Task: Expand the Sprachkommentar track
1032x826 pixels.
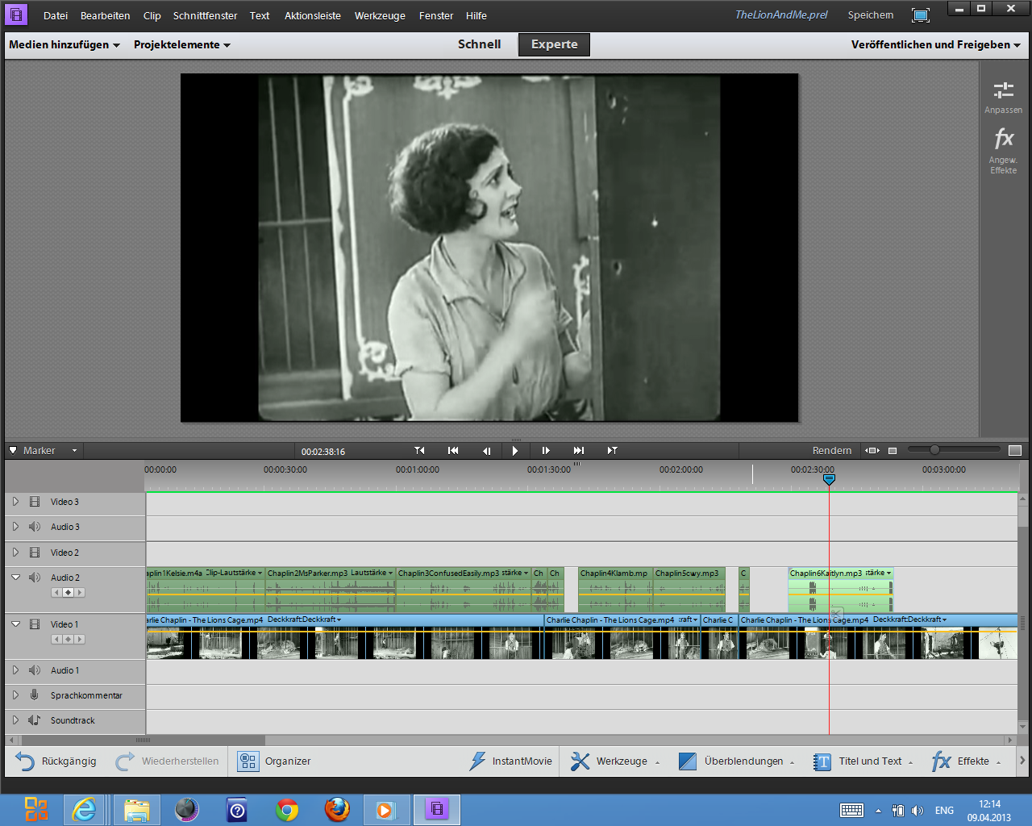Action: tap(15, 695)
